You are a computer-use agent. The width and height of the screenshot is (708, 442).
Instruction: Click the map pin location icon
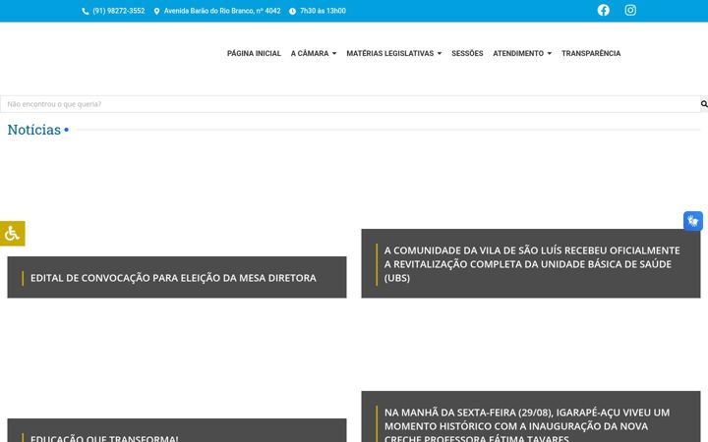[156, 11]
